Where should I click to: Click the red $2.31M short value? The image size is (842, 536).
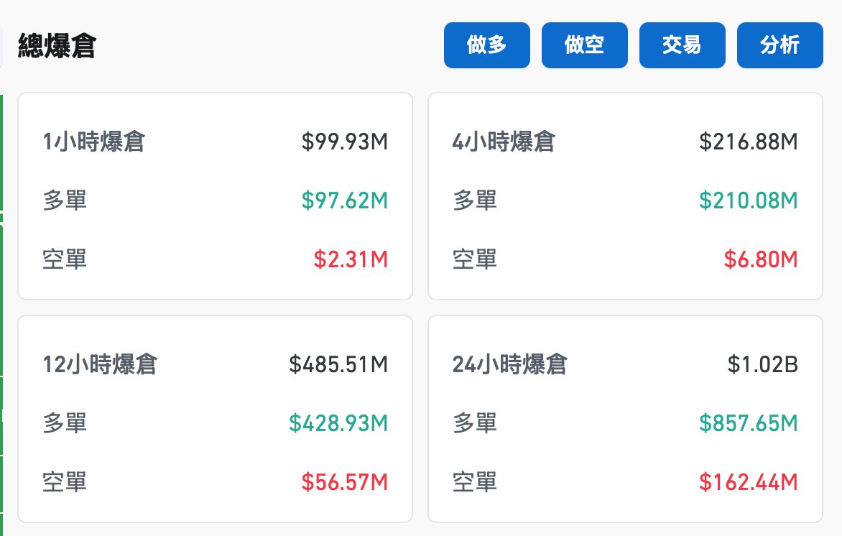coord(351,259)
